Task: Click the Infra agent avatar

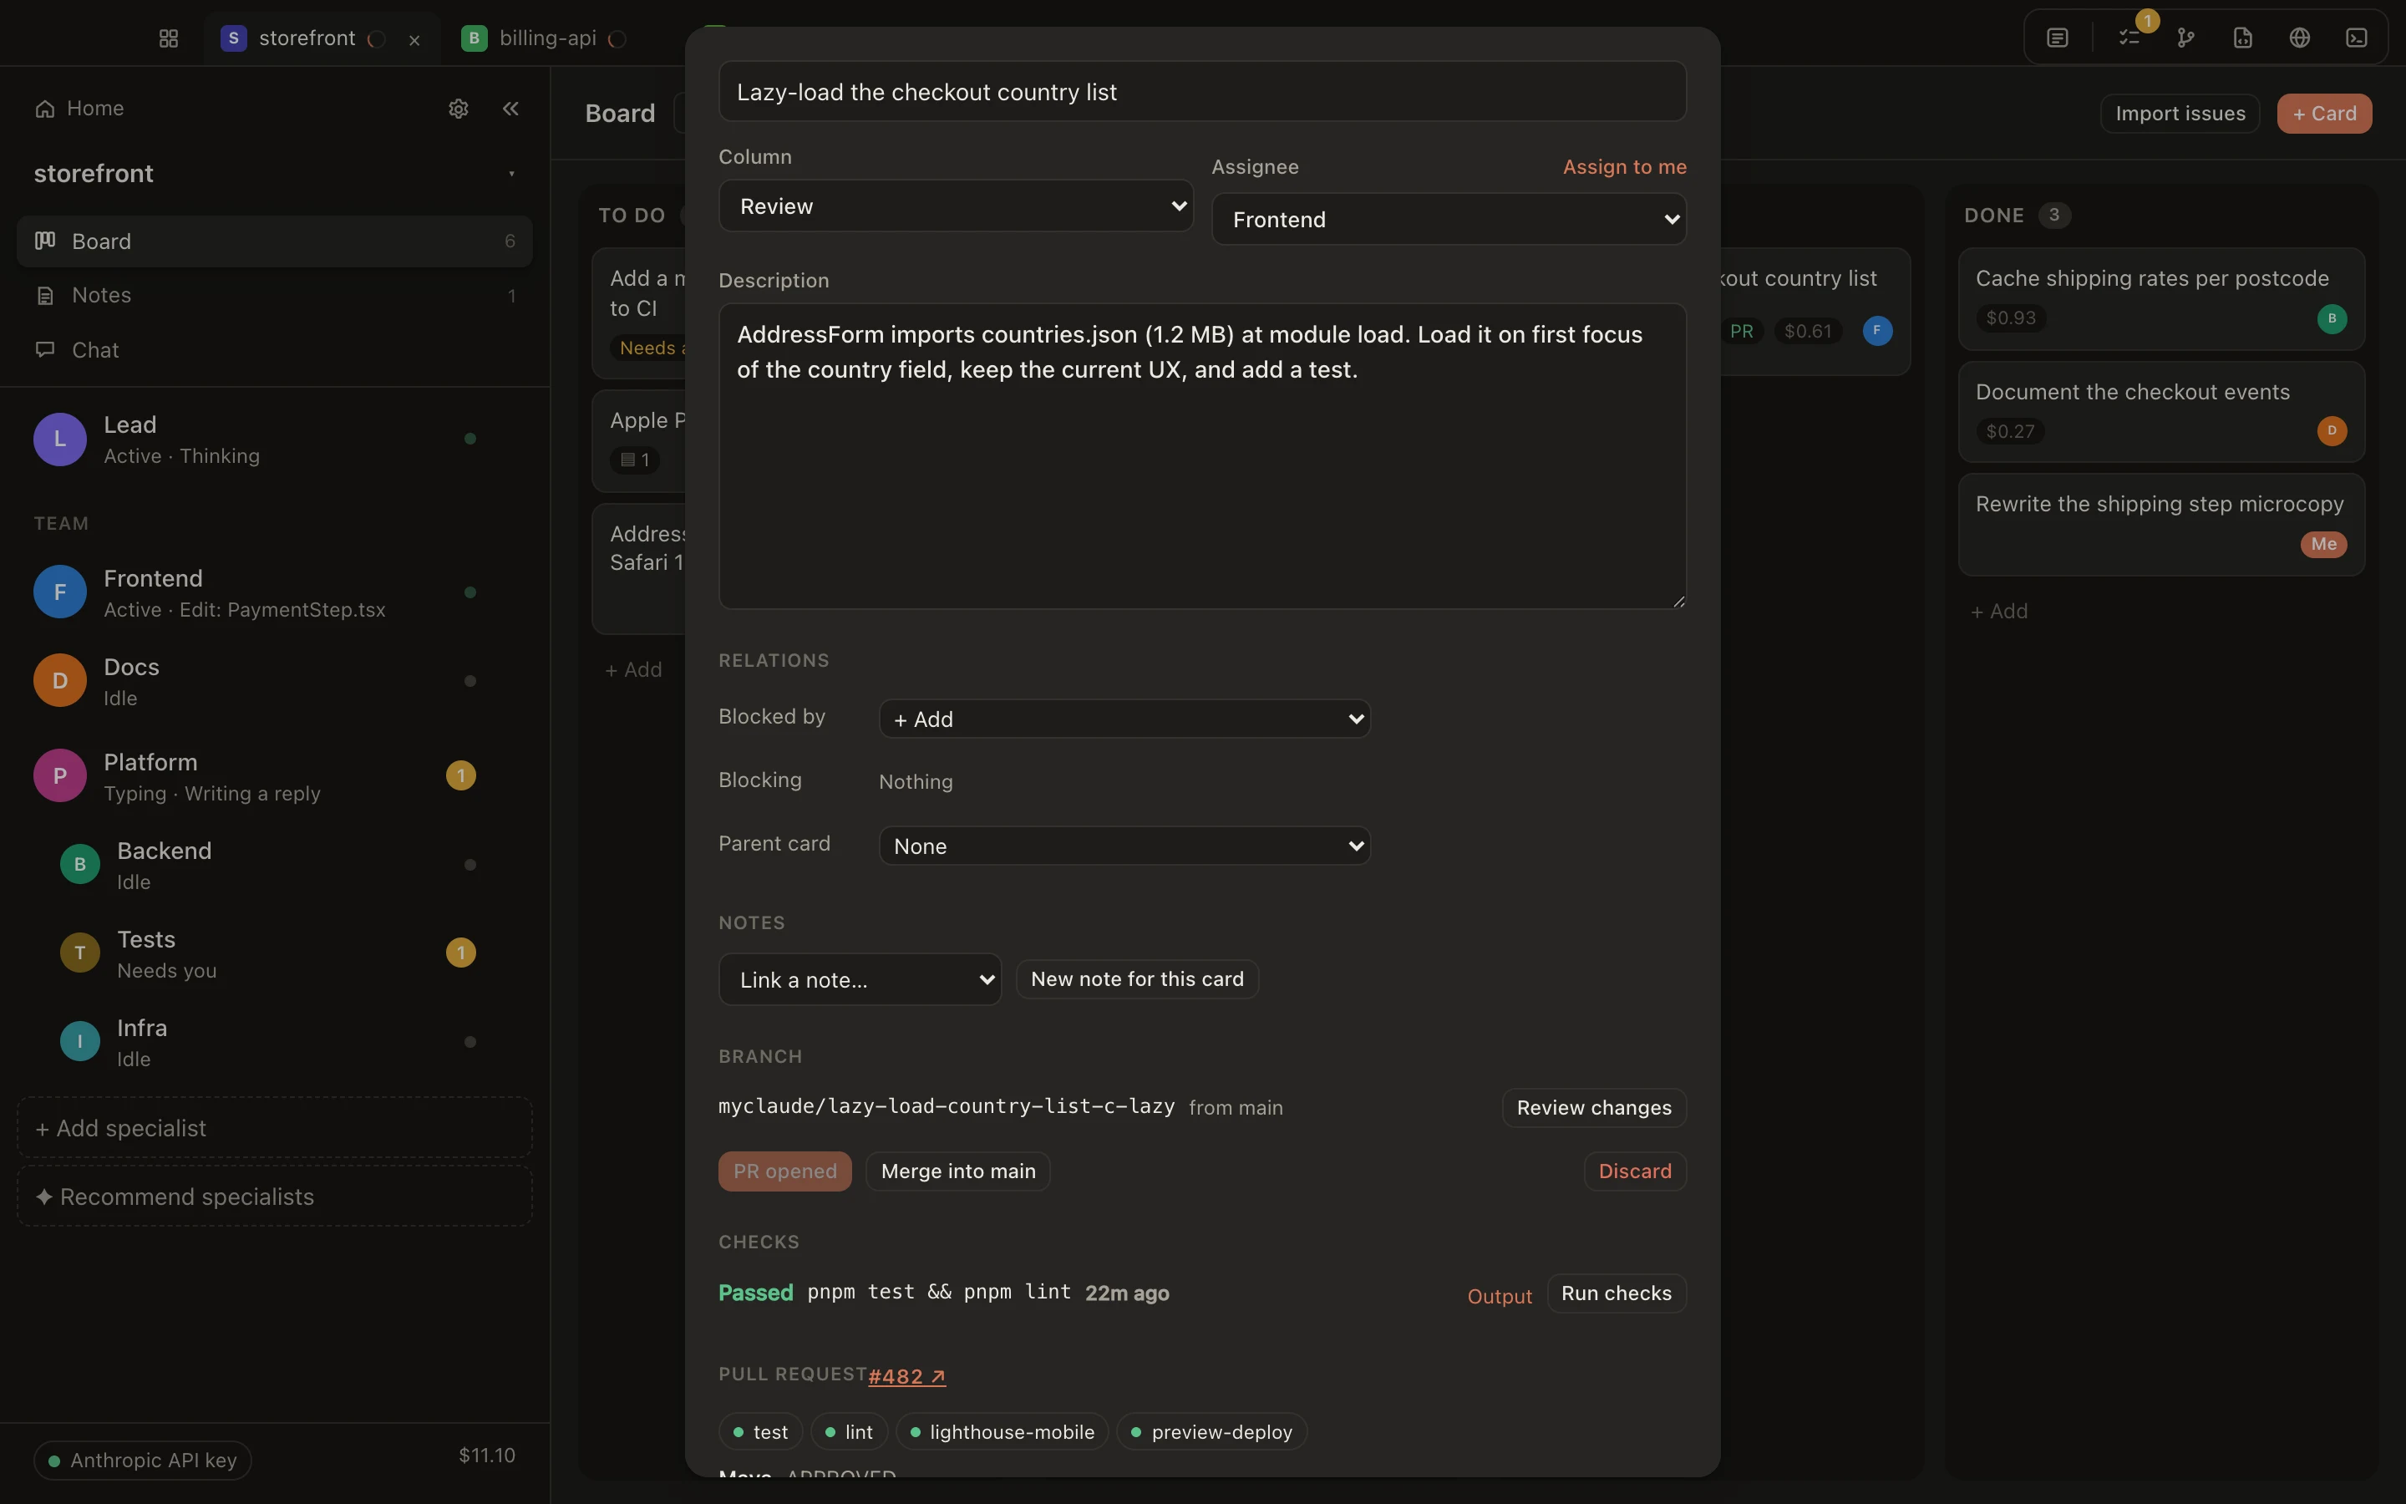Action: (x=79, y=1041)
